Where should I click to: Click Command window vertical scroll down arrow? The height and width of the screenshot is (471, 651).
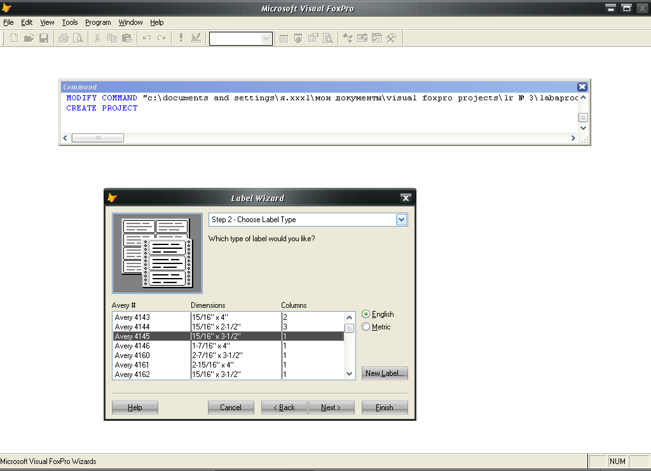583,128
